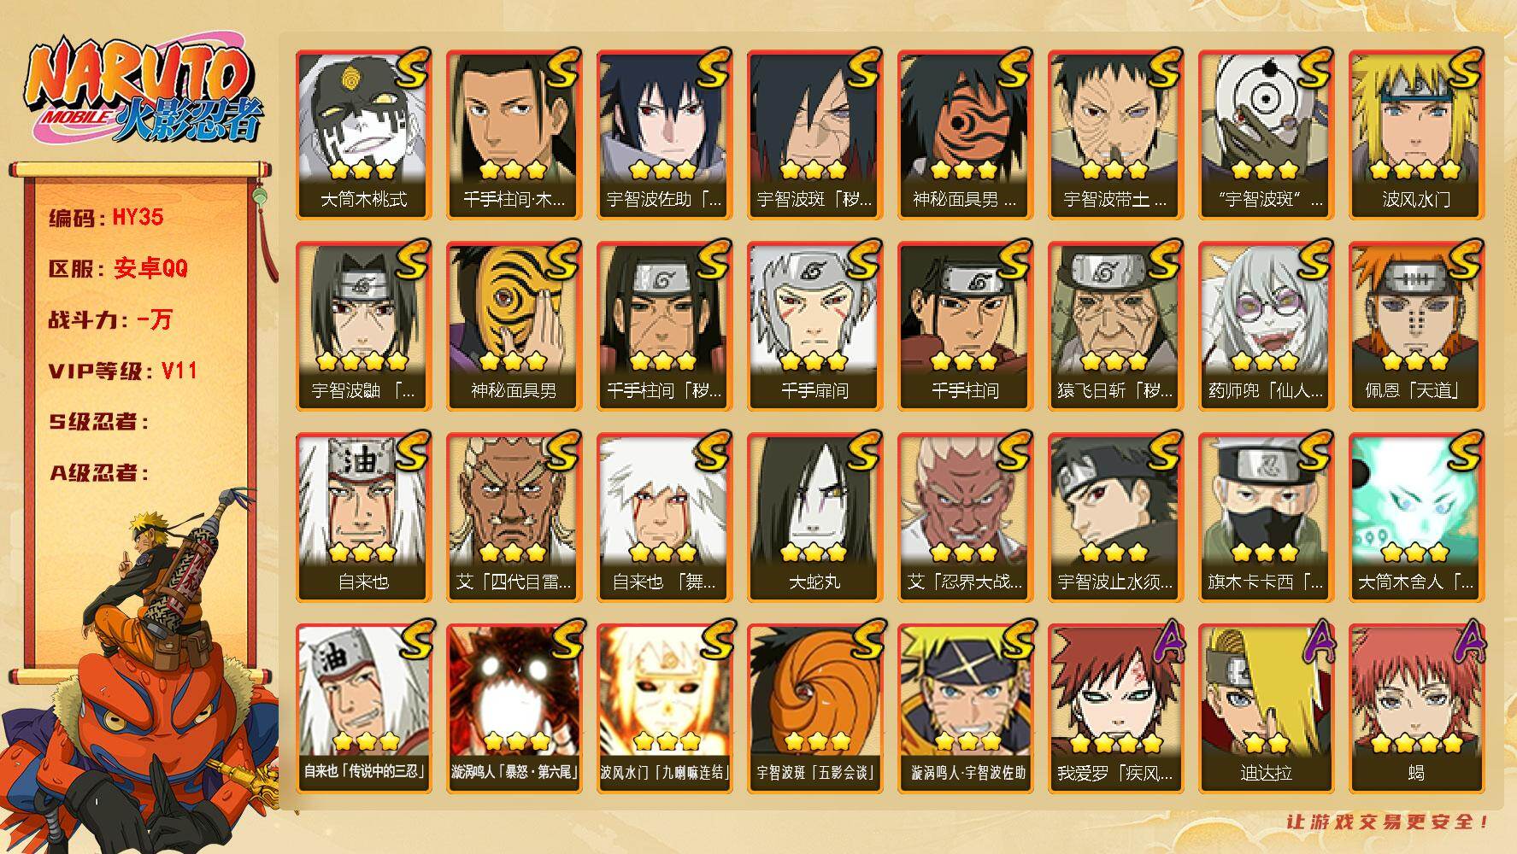Open the 药师兜「仙人」 ninja card
The height and width of the screenshot is (854, 1517).
pyautogui.click(x=1266, y=325)
